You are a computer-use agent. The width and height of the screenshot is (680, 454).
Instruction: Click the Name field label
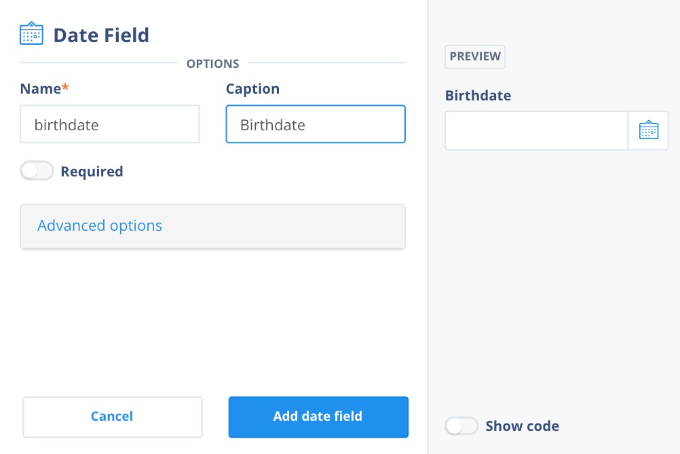point(40,89)
